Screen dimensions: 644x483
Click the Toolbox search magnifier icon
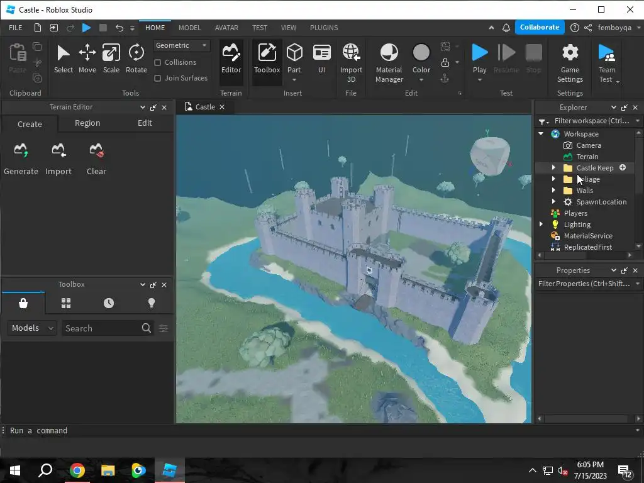[146, 328]
